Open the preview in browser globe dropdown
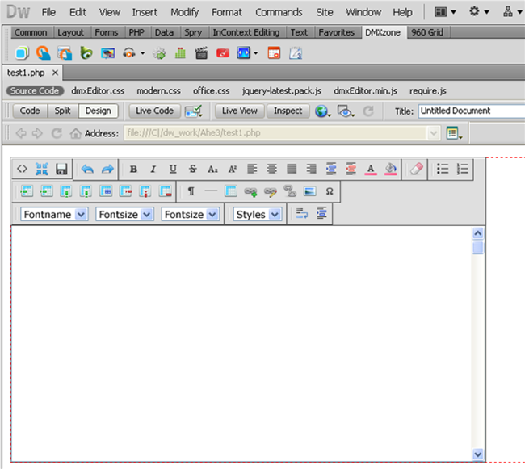 (322, 111)
